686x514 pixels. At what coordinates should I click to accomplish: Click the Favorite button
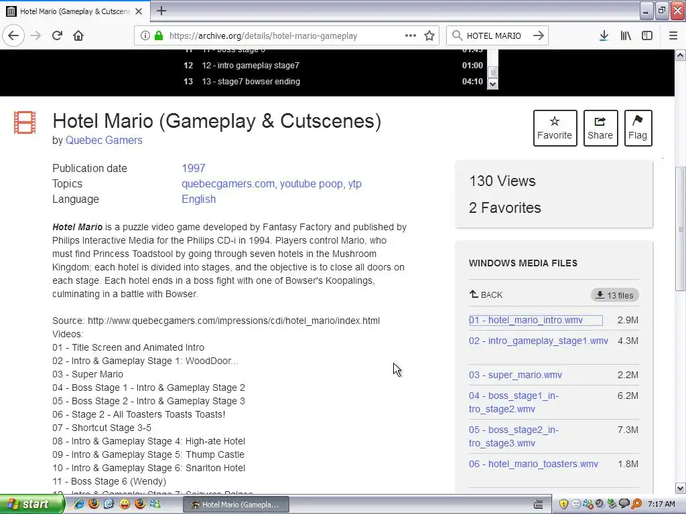(x=555, y=128)
